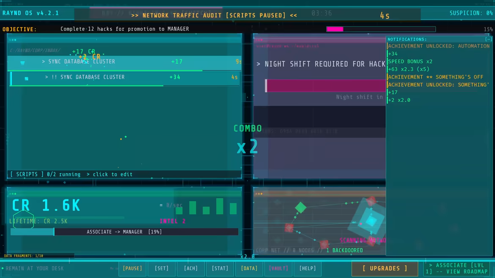The height and width of the screenshot is (278, 495).
Task: Select the green diamond node in the network map
Action: [x=300, y=207]
